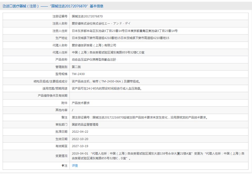The width and height of the screenshot is (252, 174).
Task: Click the 注册证编号 row label
Action: pos(59,16)
